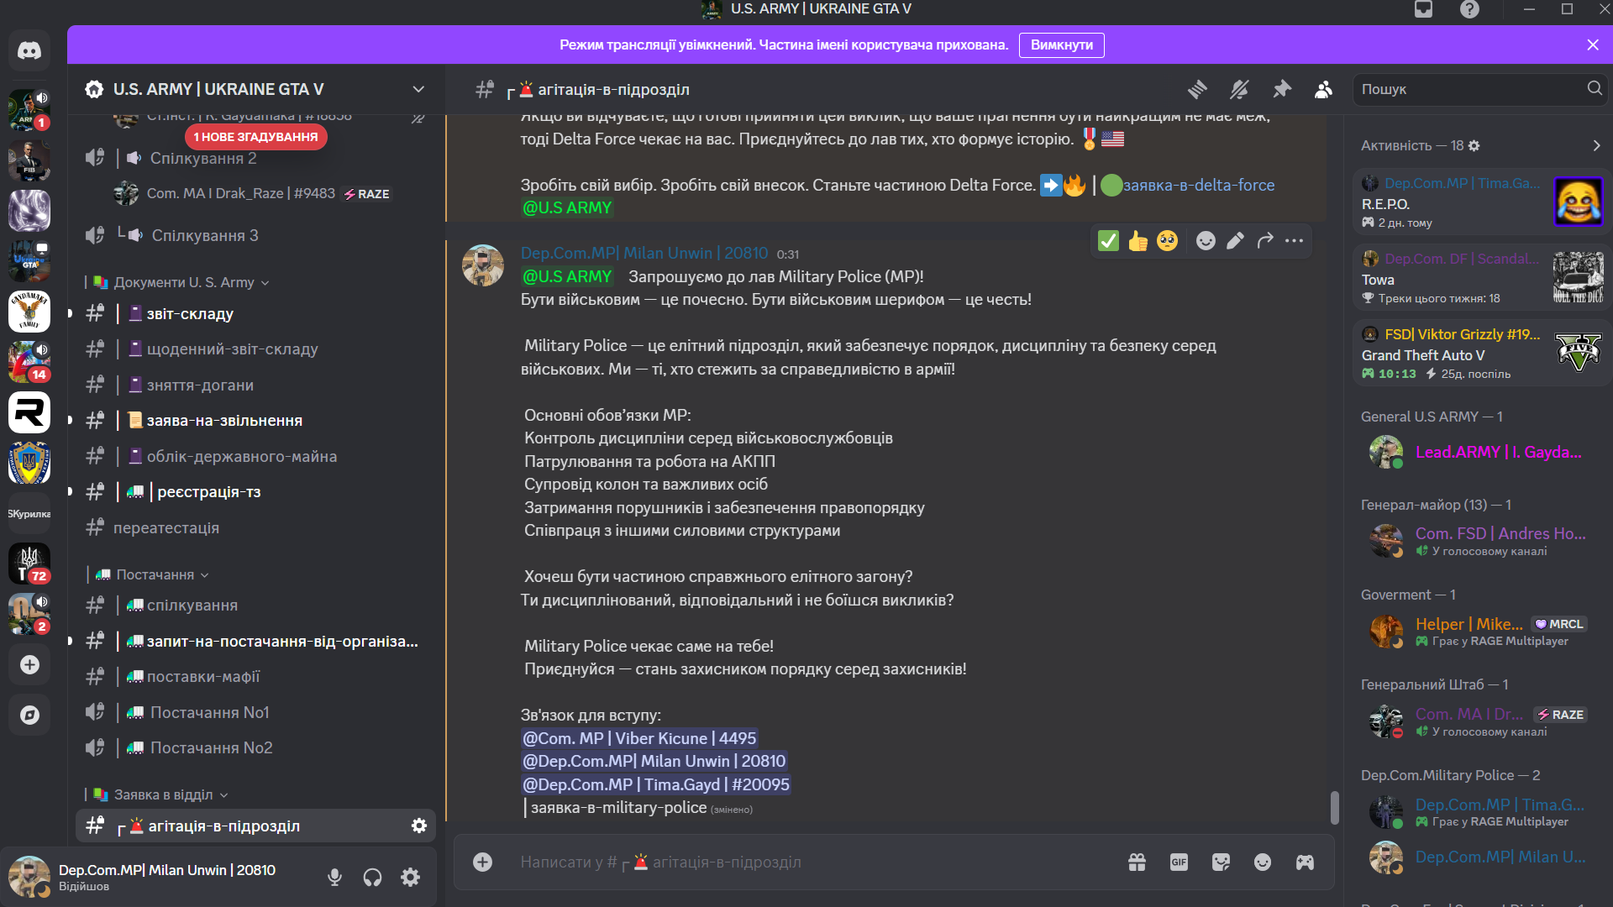Open звіт-складу channel

pos(255,314)
